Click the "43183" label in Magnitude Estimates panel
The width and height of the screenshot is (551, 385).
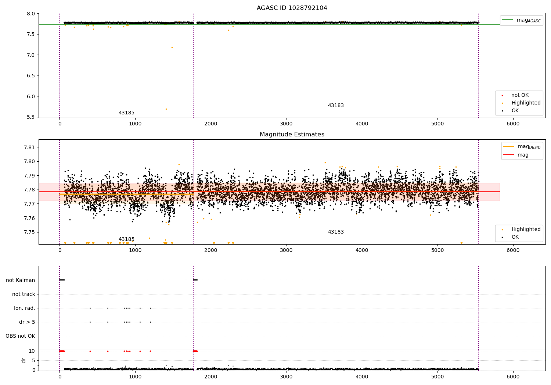(x=336, y=232)
